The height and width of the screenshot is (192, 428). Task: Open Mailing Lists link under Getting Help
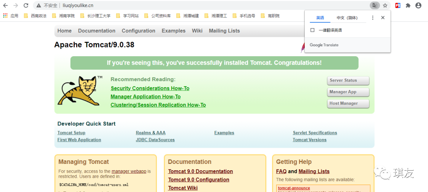pos(314,171)
